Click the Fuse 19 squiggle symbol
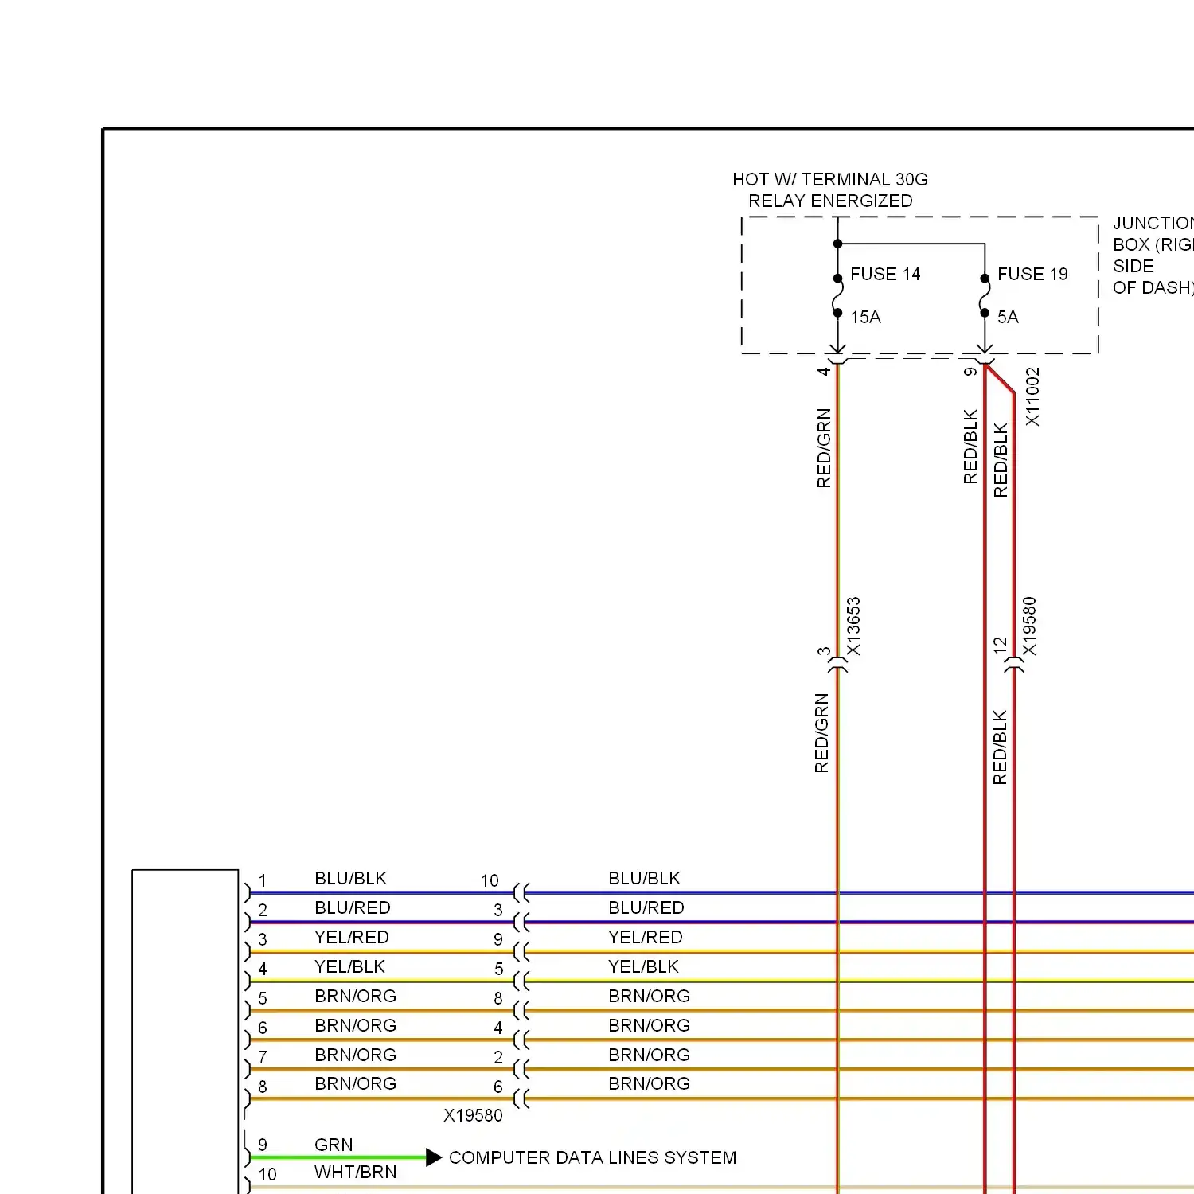Screen dimensions: 1194x1194 click(x=985, y=295)
